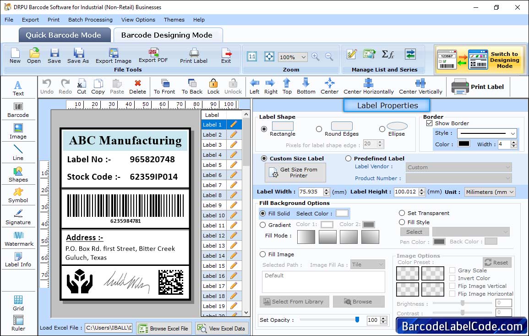Screen dimensions: 529x336
Task: Select the Barcode tool
Action: [x=18, y=110]
